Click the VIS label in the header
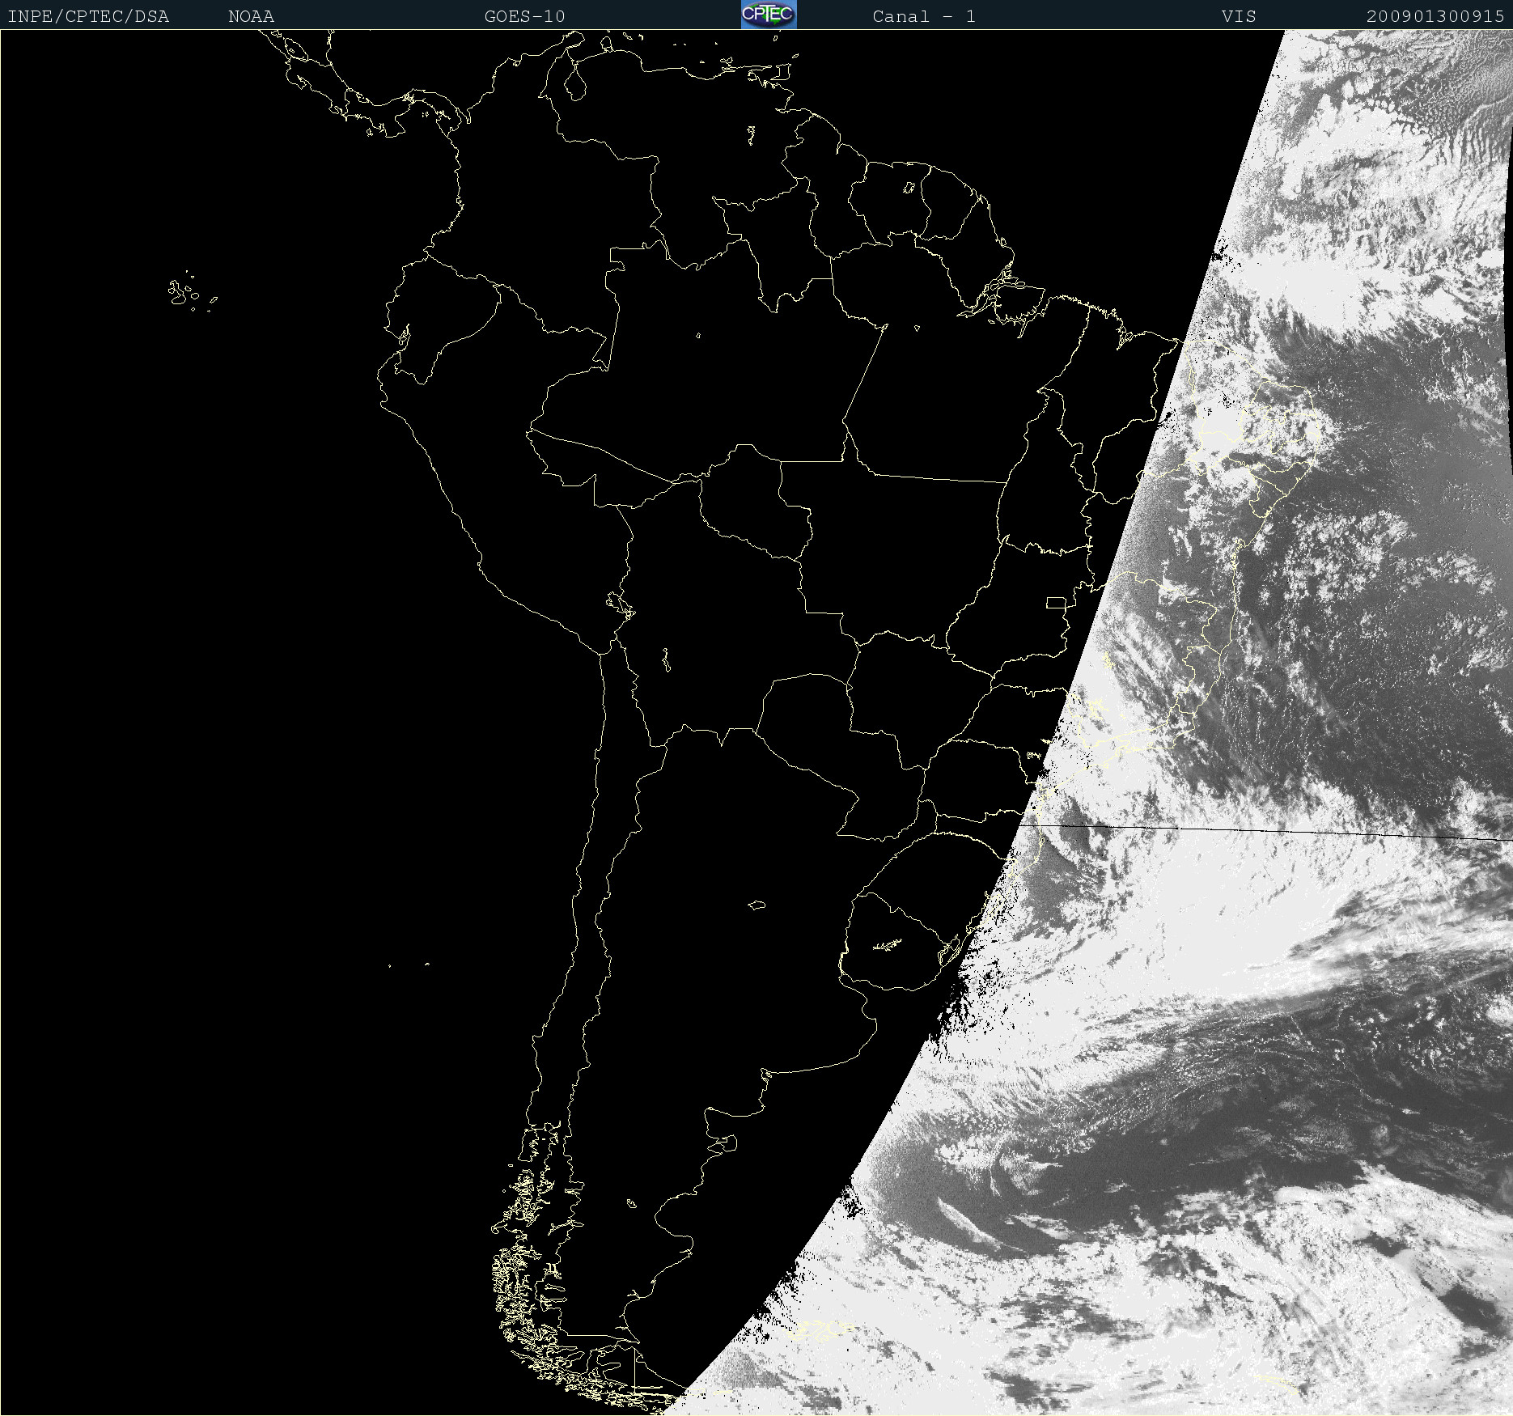1513x1416 pixels. [x=1239, y=16]
